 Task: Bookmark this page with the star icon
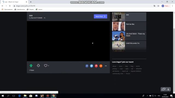pos(158,6)
